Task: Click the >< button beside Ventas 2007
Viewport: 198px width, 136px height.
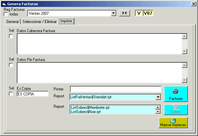Action: coord(124,13)
